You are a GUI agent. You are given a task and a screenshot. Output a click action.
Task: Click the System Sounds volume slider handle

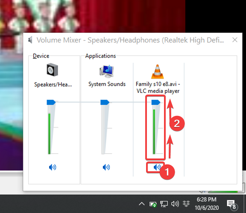105,102
